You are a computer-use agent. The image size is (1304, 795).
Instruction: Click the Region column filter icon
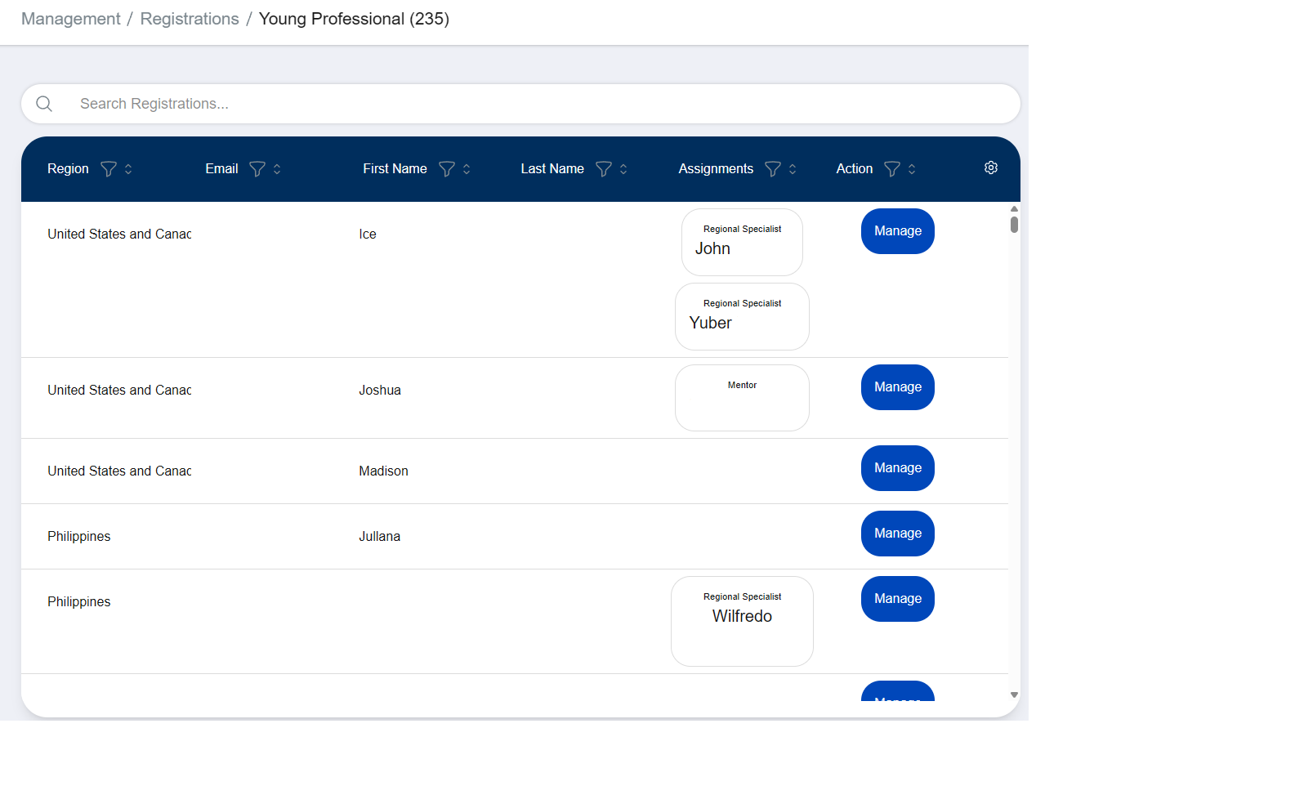[108, 169]
